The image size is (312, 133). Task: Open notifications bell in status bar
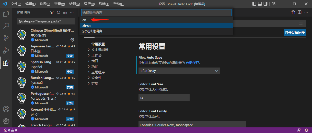click(306, 130)
